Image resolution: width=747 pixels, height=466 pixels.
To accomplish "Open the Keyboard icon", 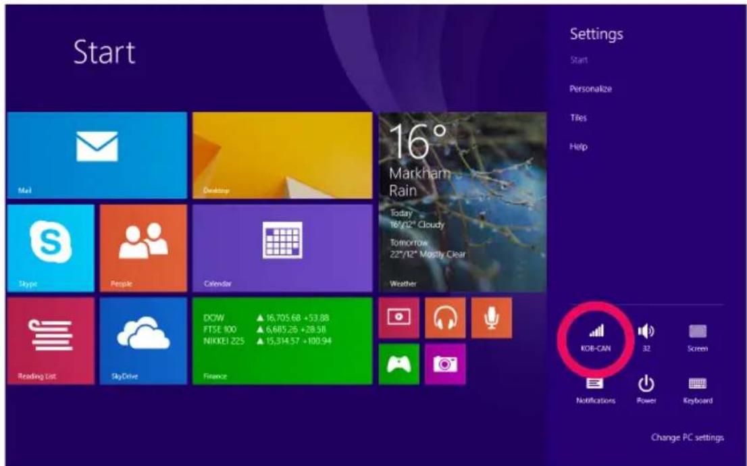I will pyautogui.click(x=698, y=391).
